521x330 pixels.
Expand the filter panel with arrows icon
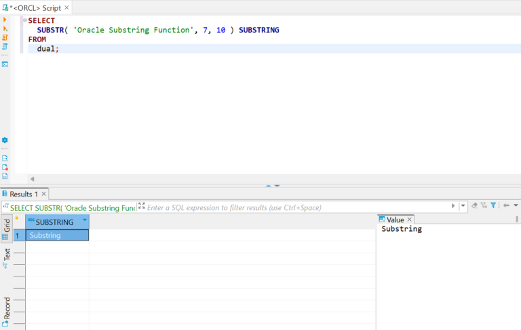coord(142,206)
